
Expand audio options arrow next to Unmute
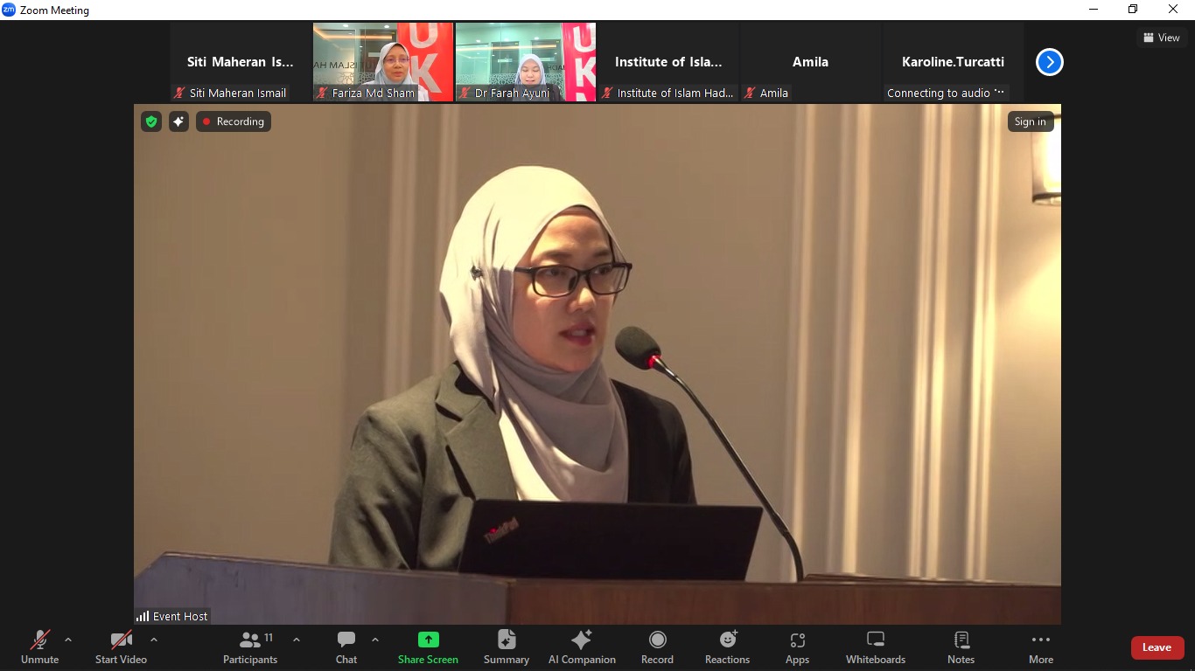[68, 640]
